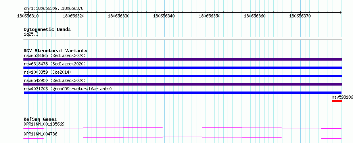Click ruler position 180656310

28,16
